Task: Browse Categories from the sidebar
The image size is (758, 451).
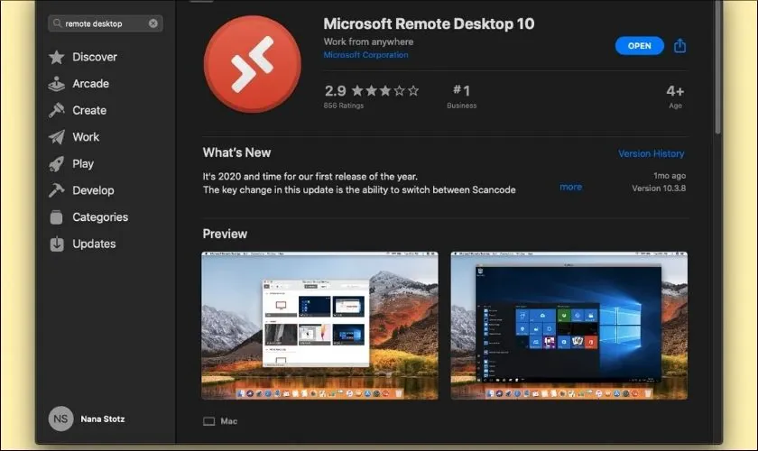Action: point(100,217)
